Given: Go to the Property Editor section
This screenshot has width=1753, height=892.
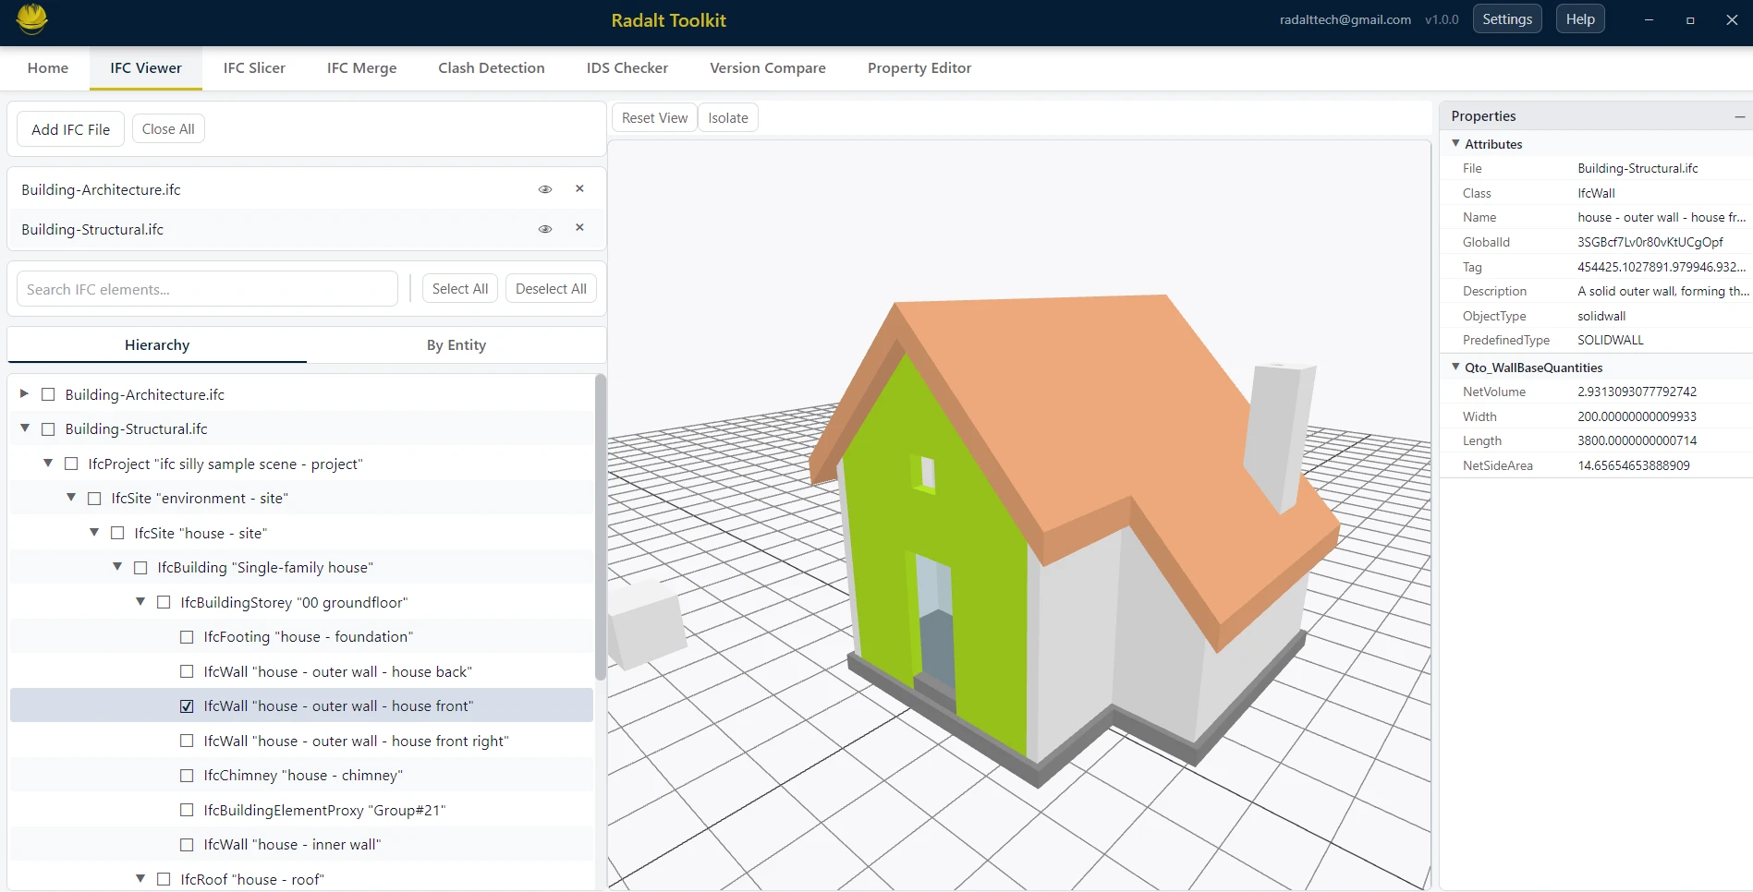Looking at the screenshot, I should point(919,67).
